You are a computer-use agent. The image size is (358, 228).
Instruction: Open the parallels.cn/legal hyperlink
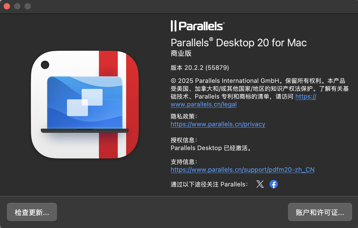tap(204, 104)
